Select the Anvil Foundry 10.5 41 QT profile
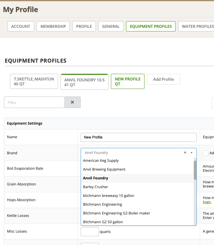Viewport: 214px width, 245px height. [x=84, y=82]
